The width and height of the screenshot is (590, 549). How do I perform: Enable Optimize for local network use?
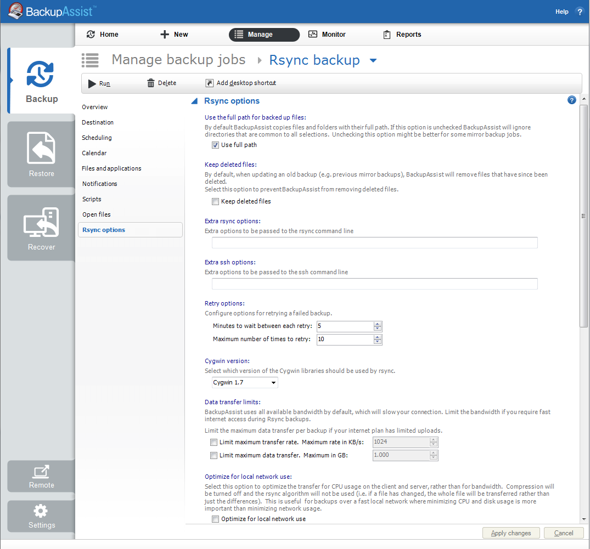pos(215,519)
